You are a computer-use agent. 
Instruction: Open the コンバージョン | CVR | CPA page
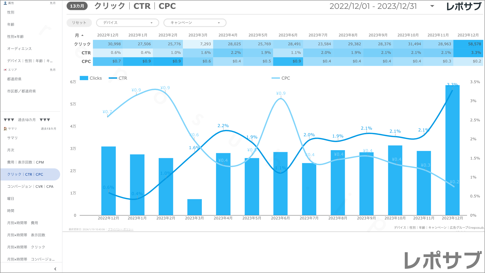(x=30, y=187)
